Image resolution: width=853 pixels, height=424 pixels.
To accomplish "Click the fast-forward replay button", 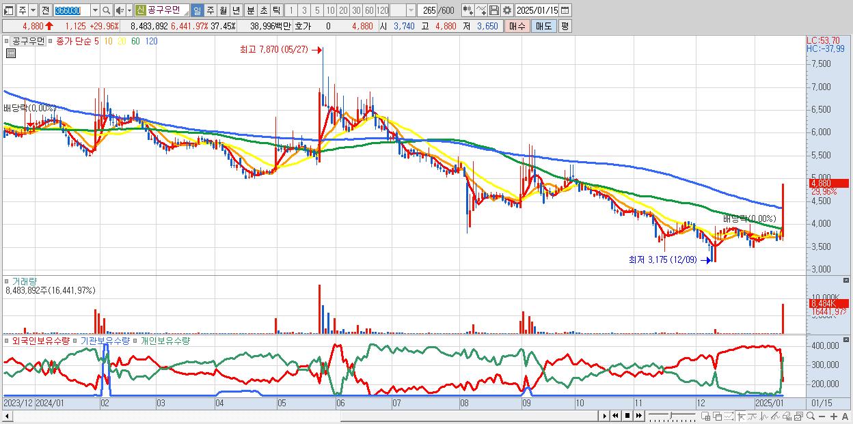I will 638,416.
